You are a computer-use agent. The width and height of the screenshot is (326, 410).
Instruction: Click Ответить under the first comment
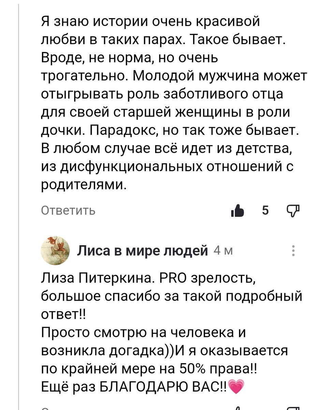coord(67,210)
